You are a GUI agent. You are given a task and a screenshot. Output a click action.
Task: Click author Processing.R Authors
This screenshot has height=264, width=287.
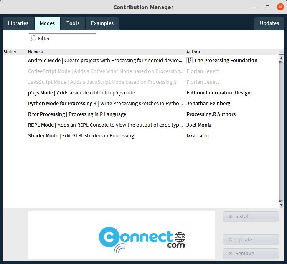point(211,114)
